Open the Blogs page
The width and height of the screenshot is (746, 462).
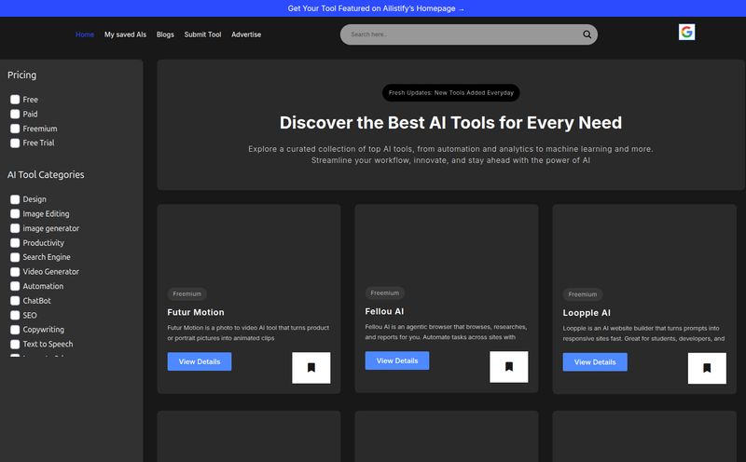click(165, 34)
